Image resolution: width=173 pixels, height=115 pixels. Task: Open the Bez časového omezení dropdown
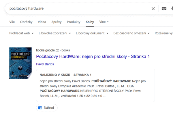coord(131,33)
